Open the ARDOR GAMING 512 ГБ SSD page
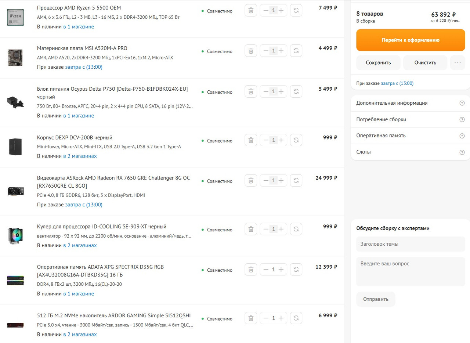470x343 pixels. click(x=114, y=315)
